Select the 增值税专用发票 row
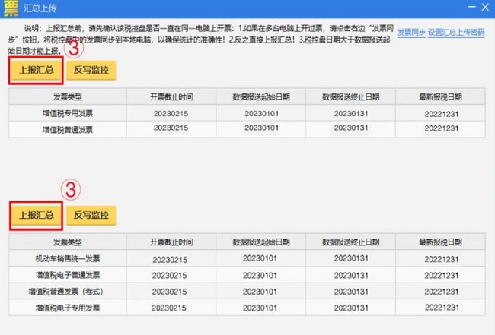Viewport: 495px width, 335px height. pos(68,112)
